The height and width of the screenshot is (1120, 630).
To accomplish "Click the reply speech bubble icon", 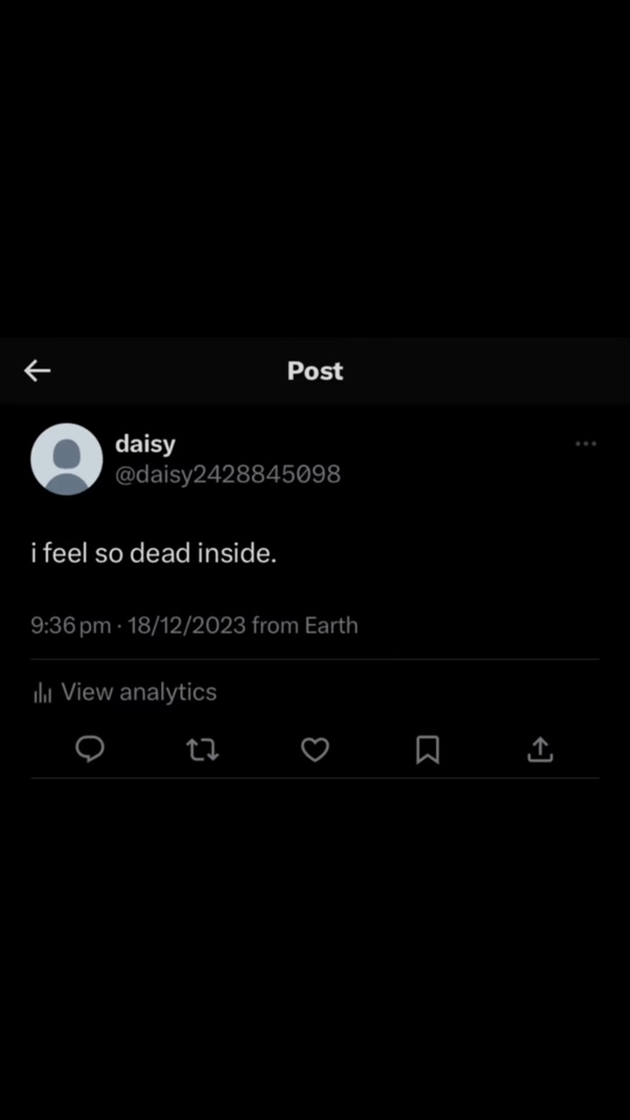I will 90,749.
